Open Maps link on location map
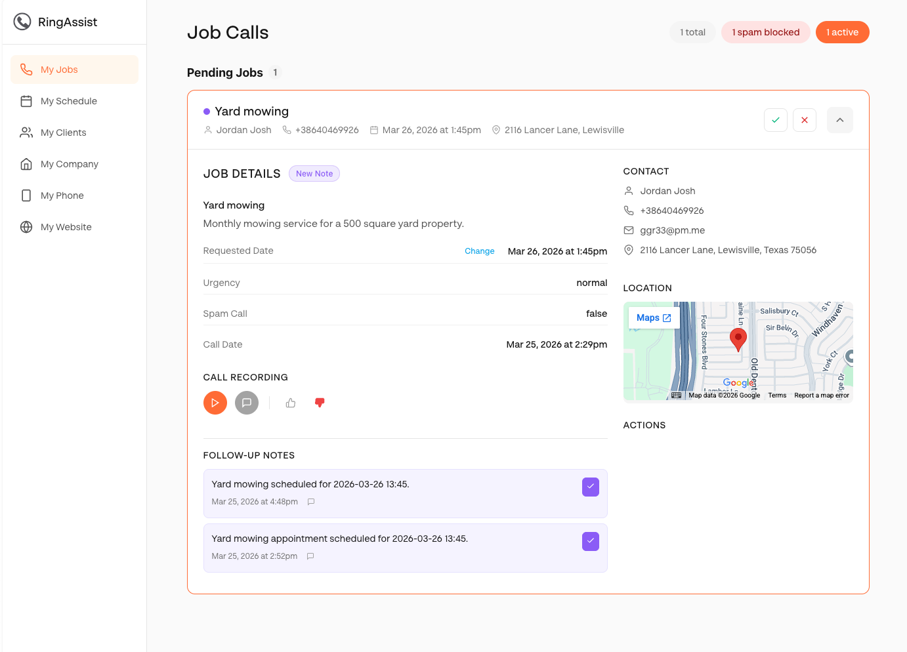 (x=654, y=317)
